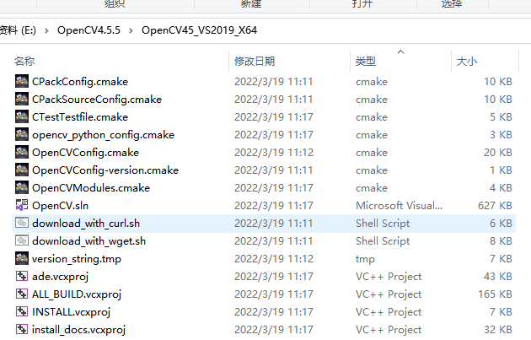Screen dimensions: 531x340
Task: Navigate to OpenCV4.5.5 breadcrumb folder
Action: (x=88, y=30)
